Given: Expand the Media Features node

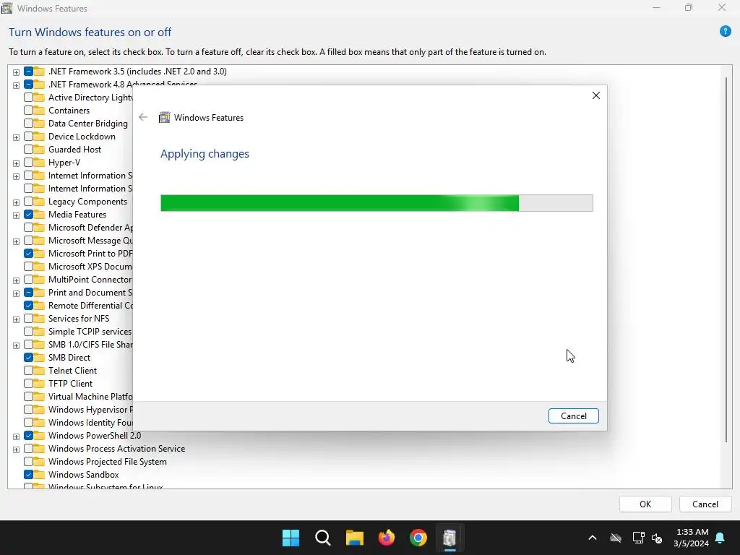Looking at the screenshot, I should click(16, 215).
